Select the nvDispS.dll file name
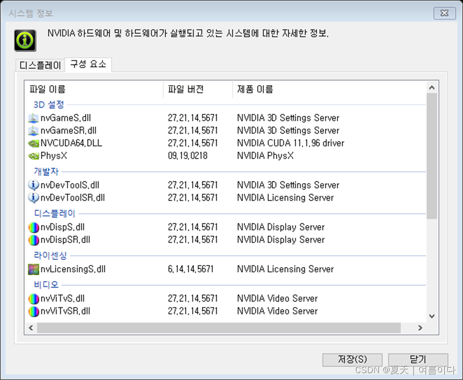Screen dimensions: 463x380 (63, 227)
